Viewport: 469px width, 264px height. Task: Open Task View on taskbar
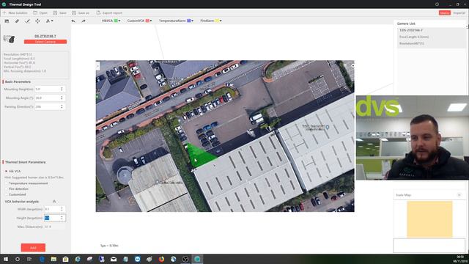point(29,259)
